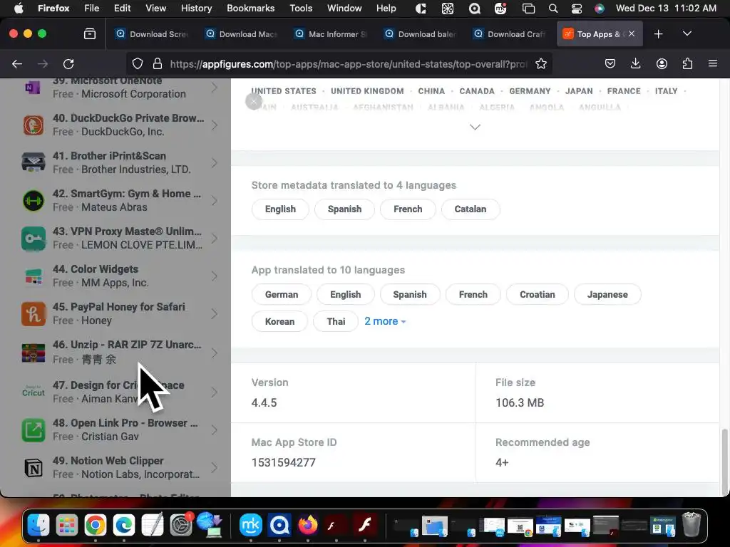This screenshot has width=730, height=547.
Task: Switch to Download Screen tab
Action: (153, 34)
